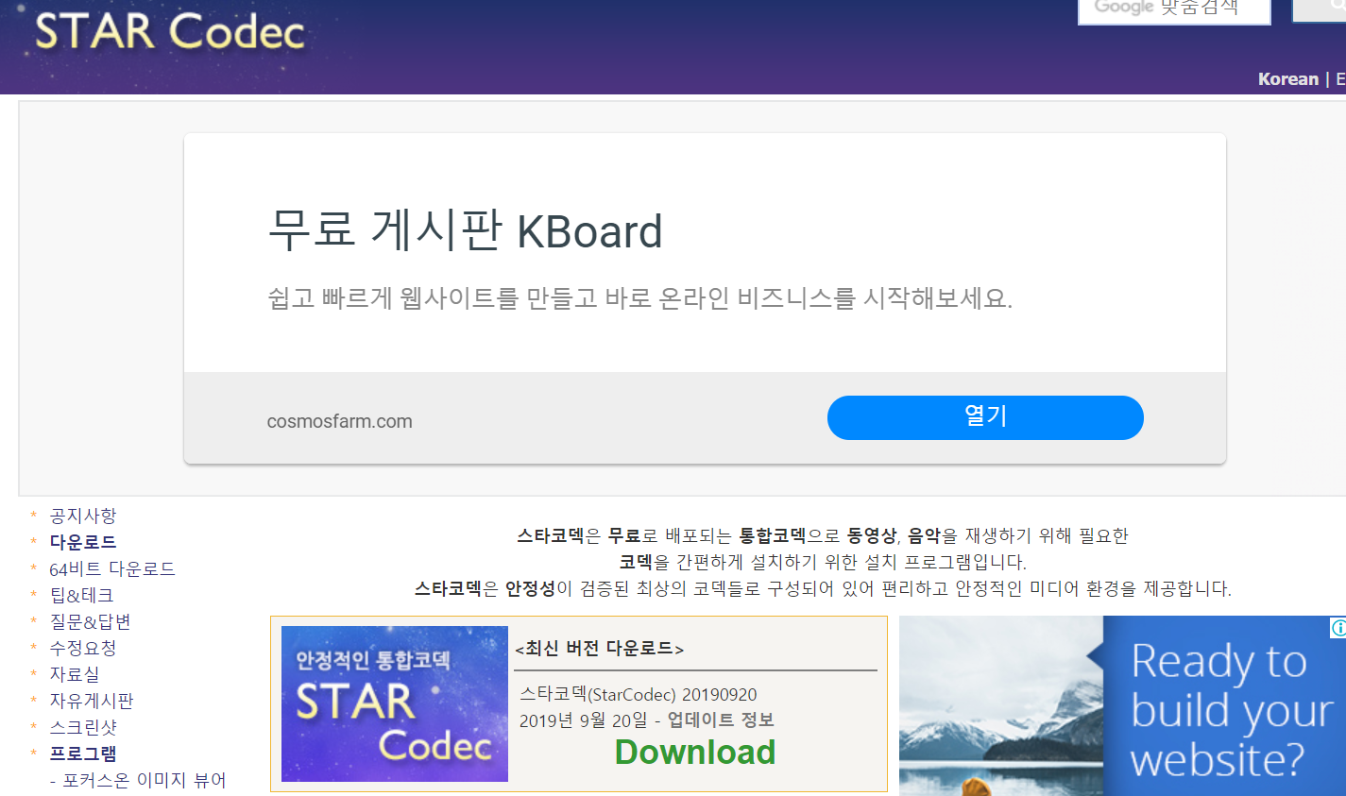
Task: Click the <최신 버전 다운로드> heading
Action: coord(599,648)
